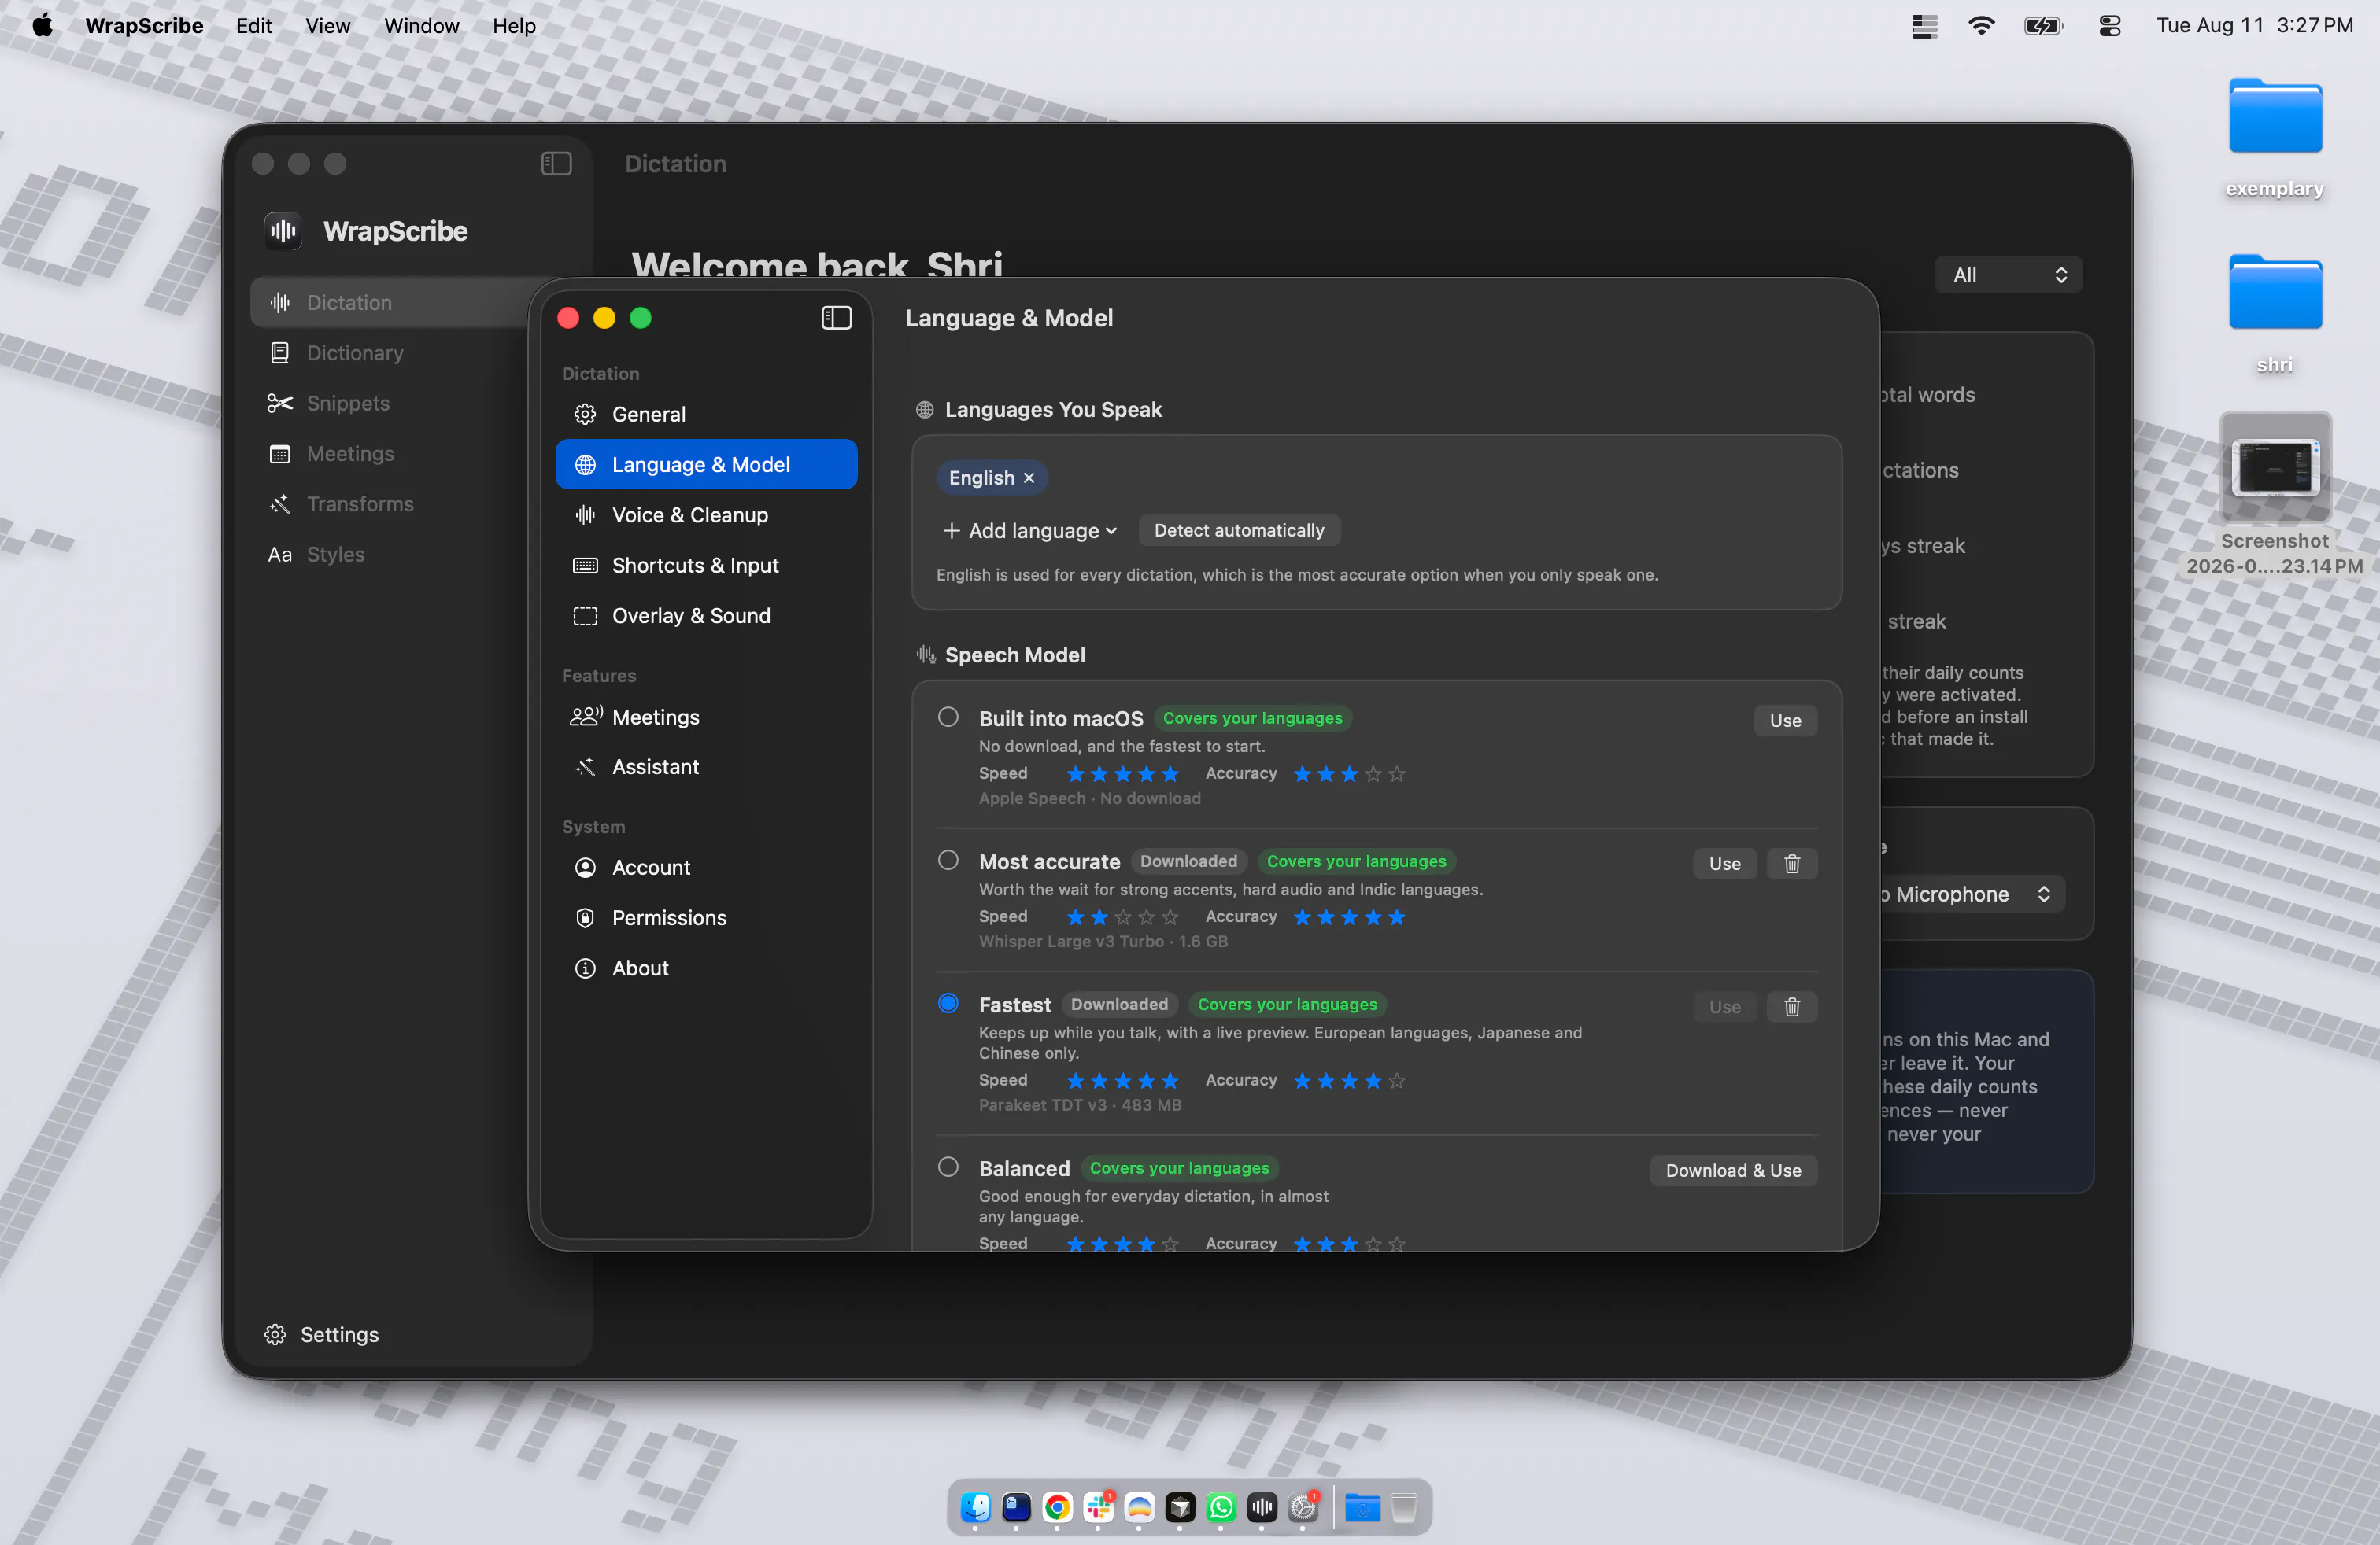2380x1545 pixels.
Task: Click the Wi-Fi status icon
Action: click(1981, 25)
